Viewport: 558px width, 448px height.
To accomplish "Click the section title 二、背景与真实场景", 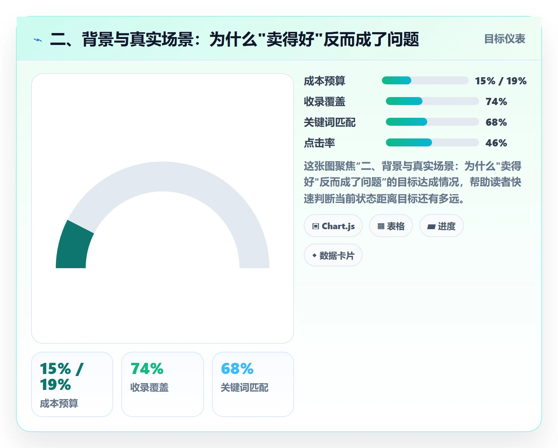I will [x=234, y=39].
